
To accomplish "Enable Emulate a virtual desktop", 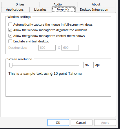I will click(10, 41).
